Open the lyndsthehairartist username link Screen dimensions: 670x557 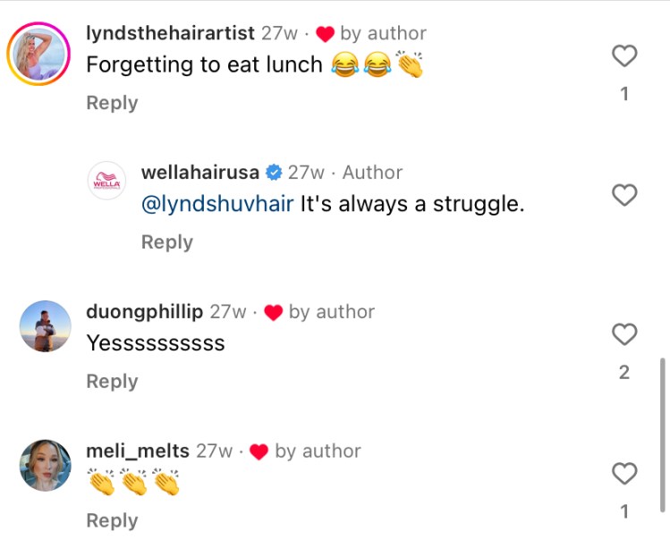coord(170,33)
